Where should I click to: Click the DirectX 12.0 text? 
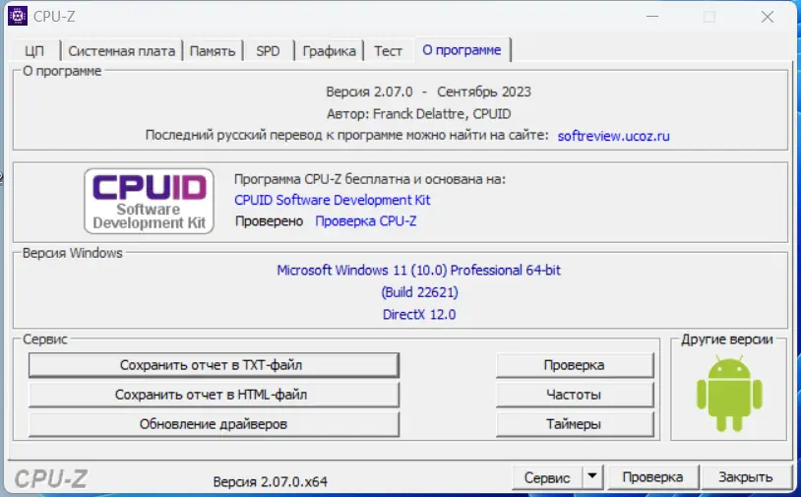coord(419,315)
